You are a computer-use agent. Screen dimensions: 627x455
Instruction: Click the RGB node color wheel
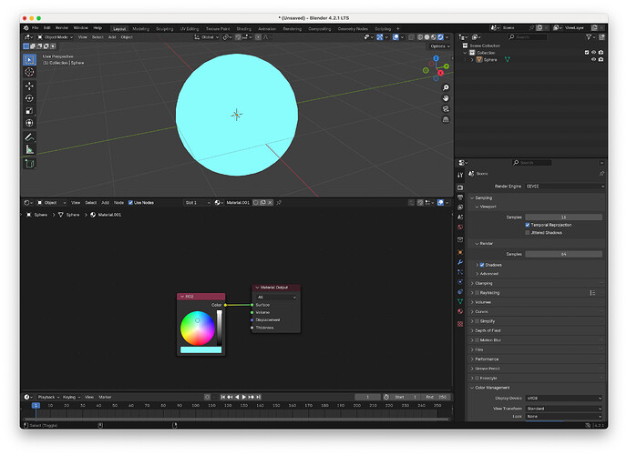[198, 329]
